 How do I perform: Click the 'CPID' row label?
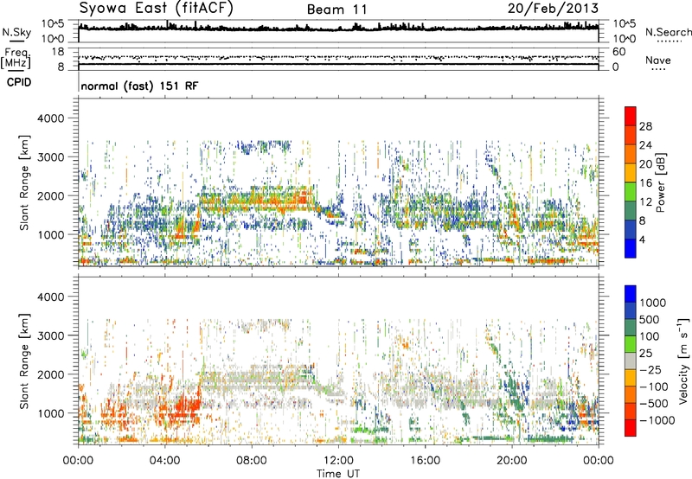click(x=19, y=82)
